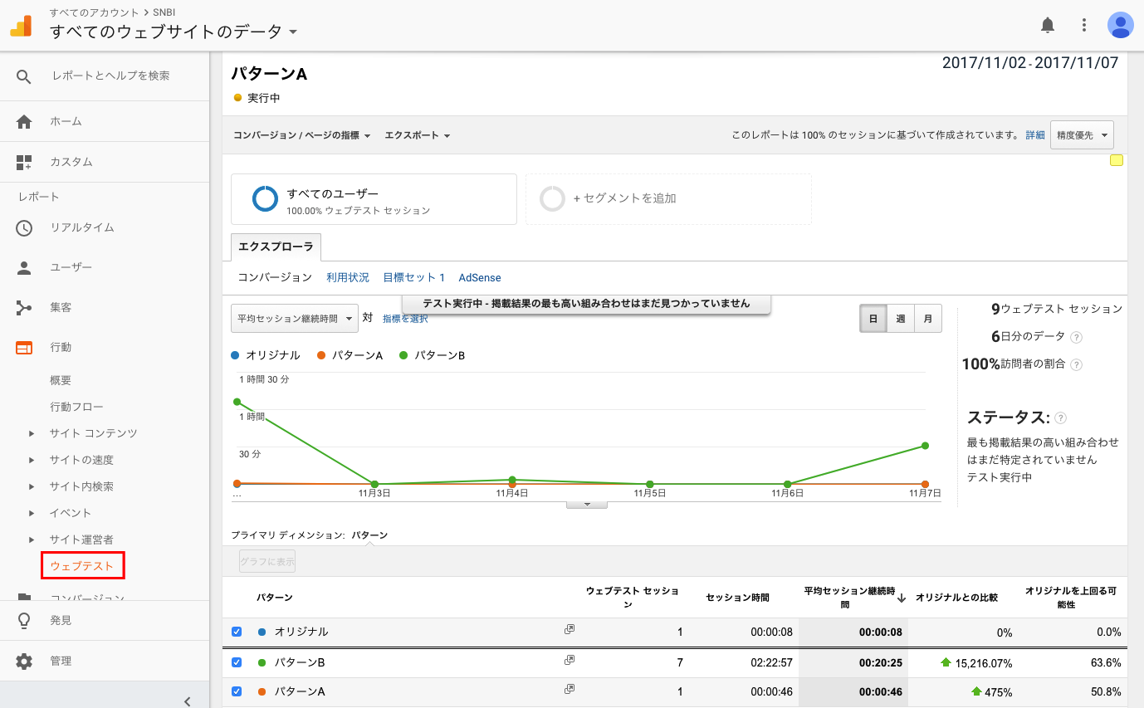1144x708 pixels.
Task: Click the グラフに表示 button
Action: (267, 562)
